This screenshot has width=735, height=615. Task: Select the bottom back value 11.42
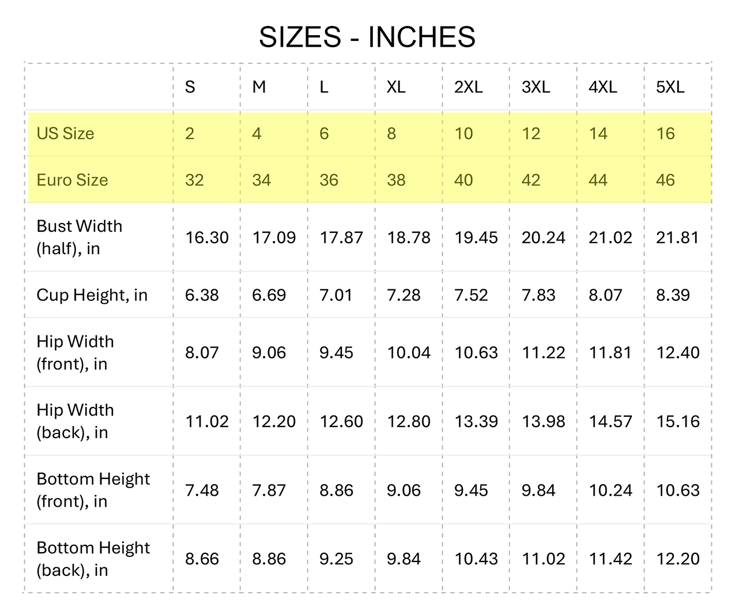point(610,559)
